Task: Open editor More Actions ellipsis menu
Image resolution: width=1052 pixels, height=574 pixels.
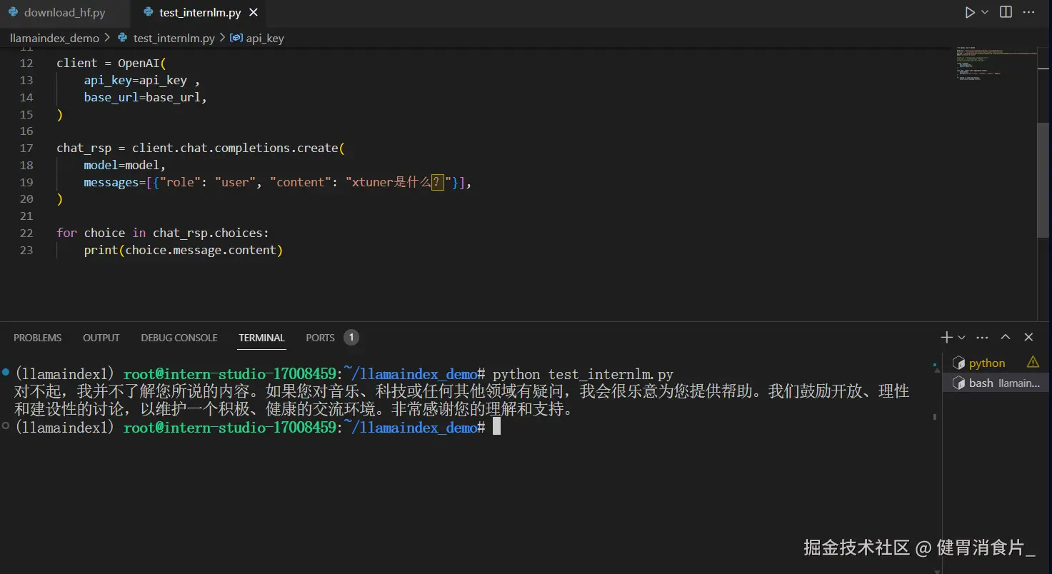Action: pyautogui.click(x=1028, y=12)
